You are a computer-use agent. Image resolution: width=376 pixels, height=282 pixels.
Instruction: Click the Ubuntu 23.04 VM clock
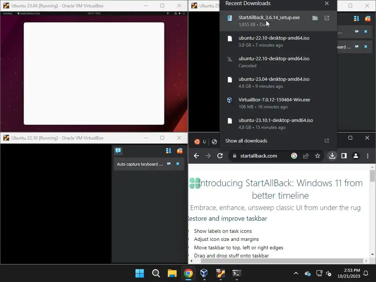(94, 14)
